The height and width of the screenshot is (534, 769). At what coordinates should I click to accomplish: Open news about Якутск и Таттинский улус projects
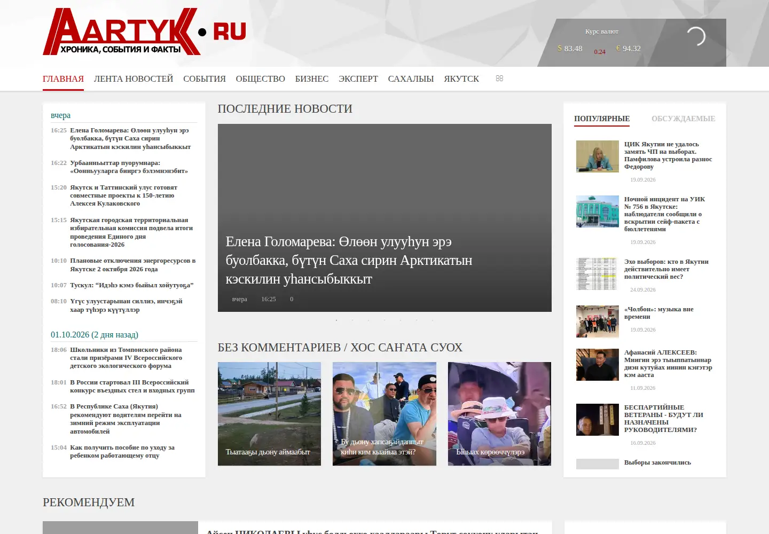pos(123,195)
